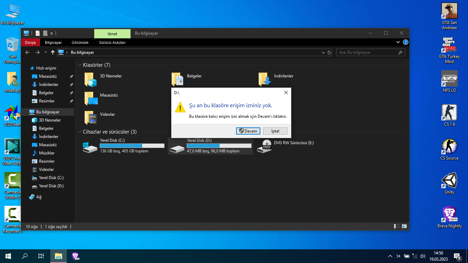Open Task View from the taskbar
This screenshot has width=468, height=263.
[41, 256]
